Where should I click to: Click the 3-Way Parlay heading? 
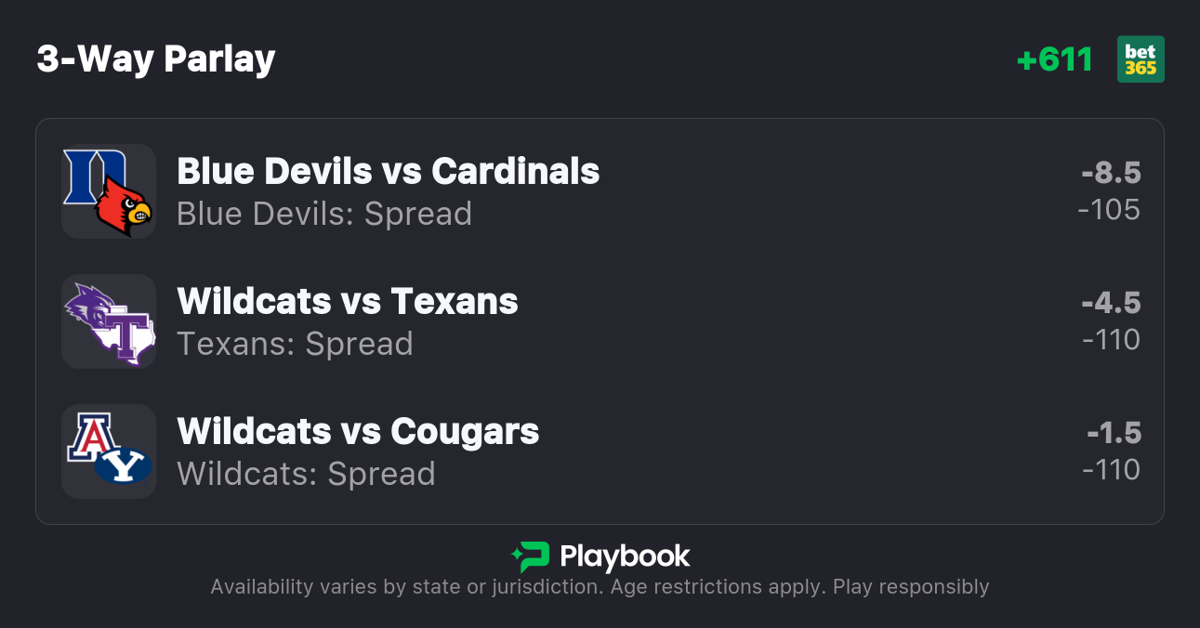156,59
